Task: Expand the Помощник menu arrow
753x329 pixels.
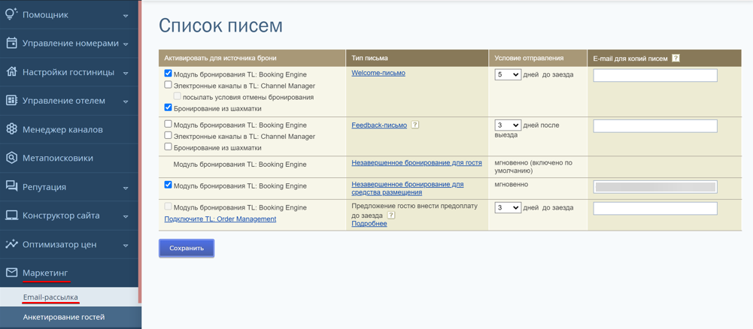Action: coord(126,16)
